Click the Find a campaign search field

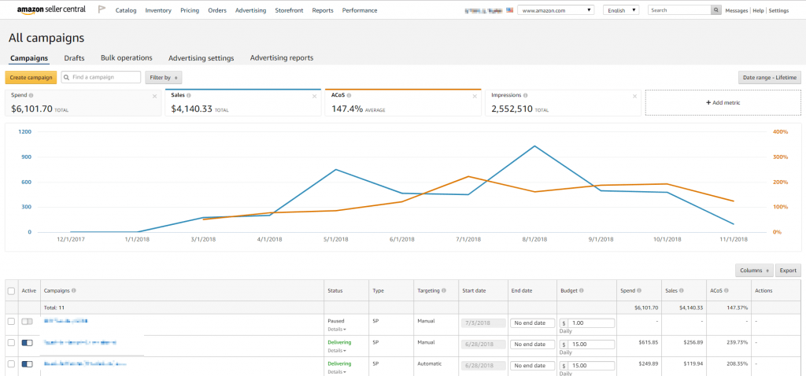pyautogui.click(x=101, y=77)
